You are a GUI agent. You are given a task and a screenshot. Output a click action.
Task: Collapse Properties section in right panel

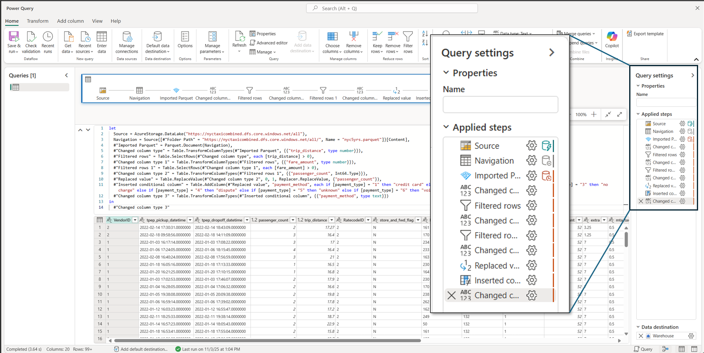coord(638,86)
